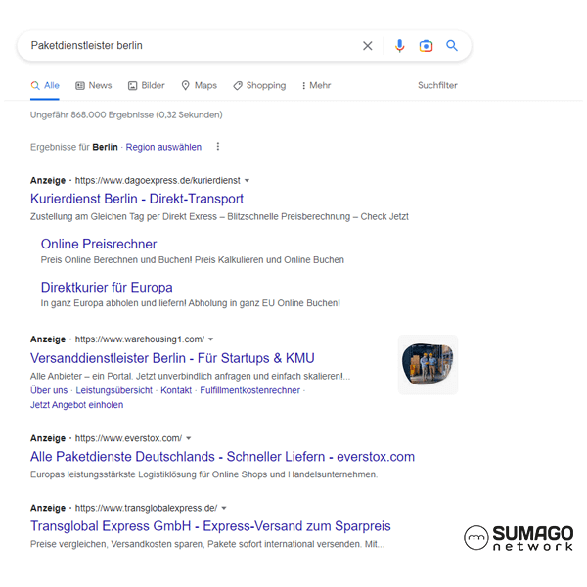Click the Über uns sitelink
The image size is (587, 587).
pos(49,390)
